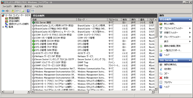Click the export icon beside 一覧のエクスポート
Screen dimensions: 193x98
pos(161,50)
